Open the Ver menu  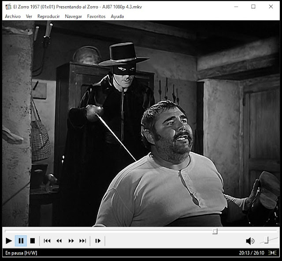(x=29, y=16)
